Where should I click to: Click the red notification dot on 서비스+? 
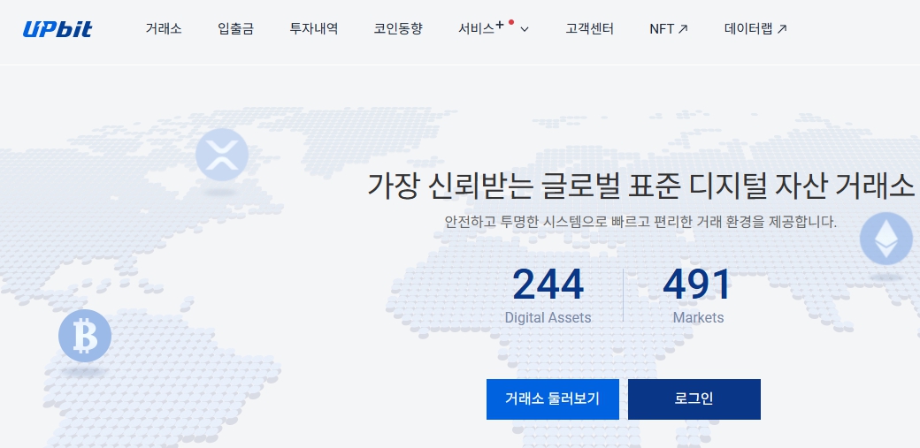click(511, 22)
